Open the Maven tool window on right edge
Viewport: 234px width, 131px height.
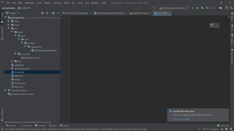click(x=232, y=17)
